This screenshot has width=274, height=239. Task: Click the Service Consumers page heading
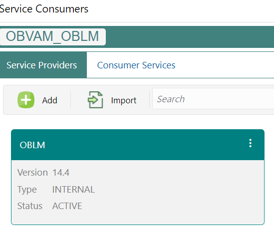click(x=44, y=9)
